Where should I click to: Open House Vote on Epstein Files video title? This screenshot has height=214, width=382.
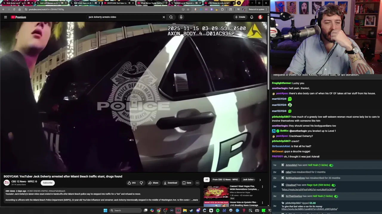coord(244,204)
